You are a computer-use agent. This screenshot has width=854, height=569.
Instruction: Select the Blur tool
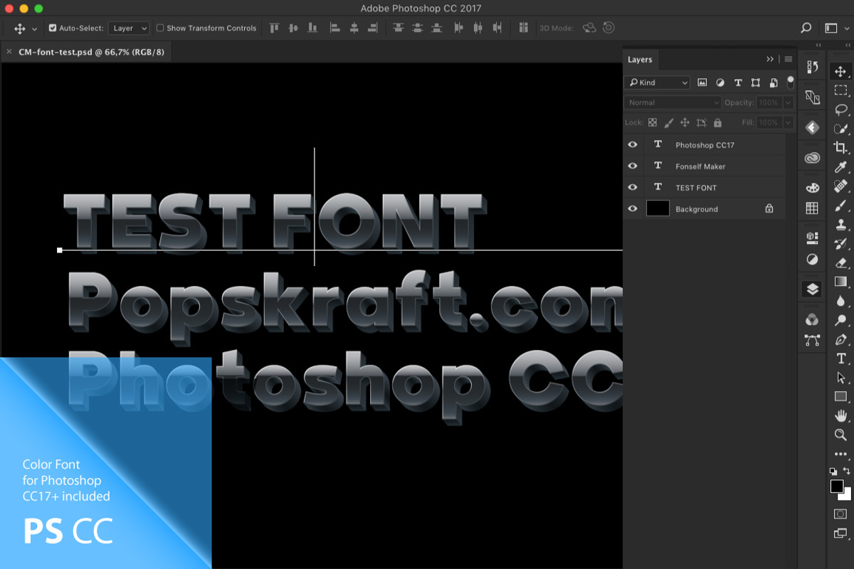pos(840,301)
